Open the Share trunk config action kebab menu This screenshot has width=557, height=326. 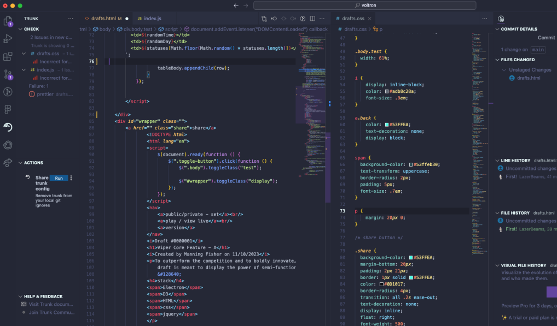point(71,178)
